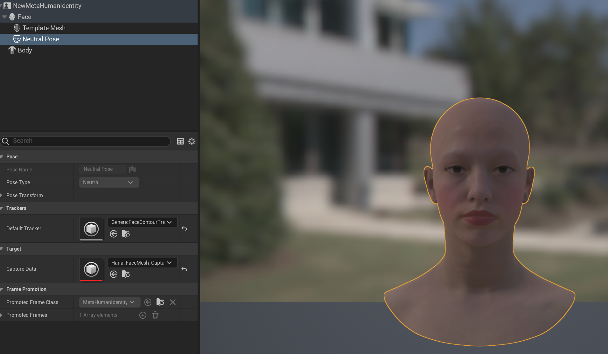The image size is (608, 354).
Task: Open details panel settings gear
Action: coord(192,141)
